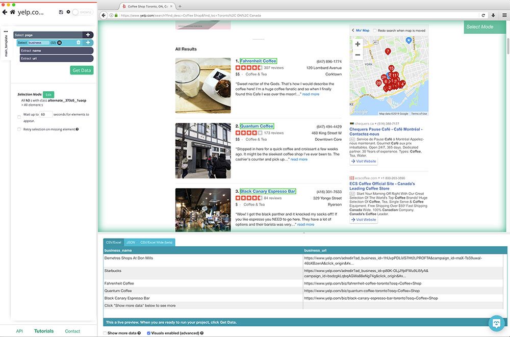Add a command with the plus on Select page
This screenshot has height=337, width=510.
click(88, 34)
